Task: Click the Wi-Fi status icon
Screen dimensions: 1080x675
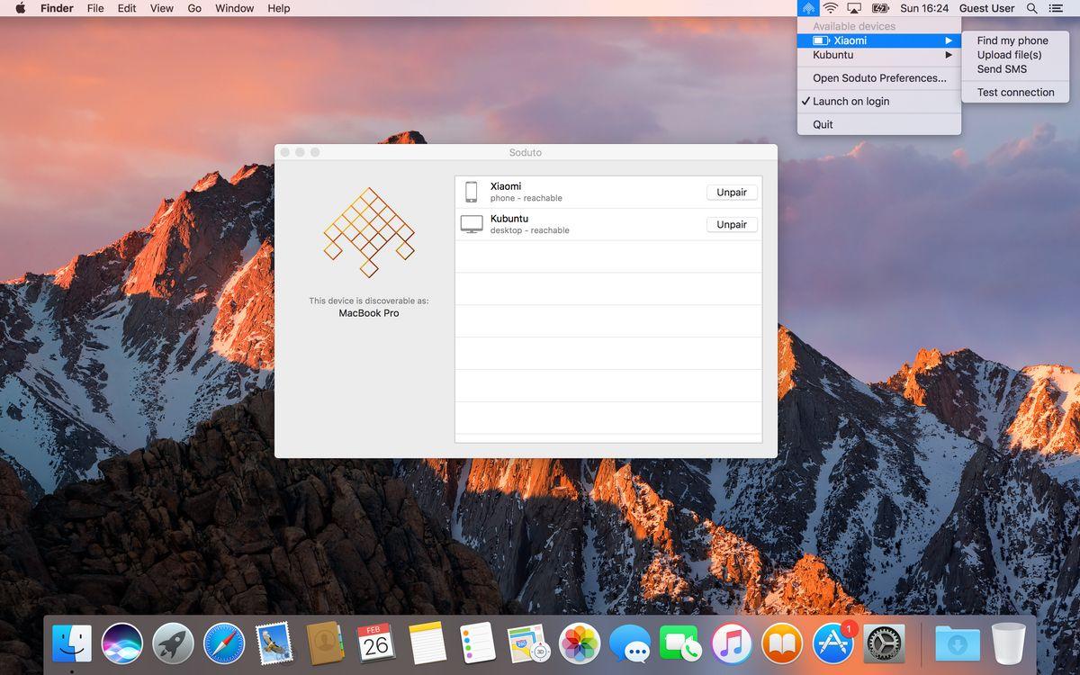Action: pos(830,8)
